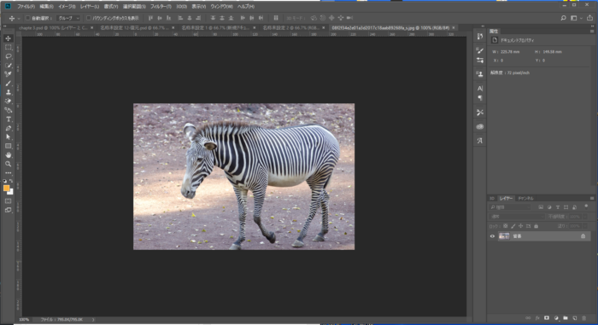598x325 pixels.
Task: Select the Brush tool in the toolbox
Action: [x=8, y=84]
